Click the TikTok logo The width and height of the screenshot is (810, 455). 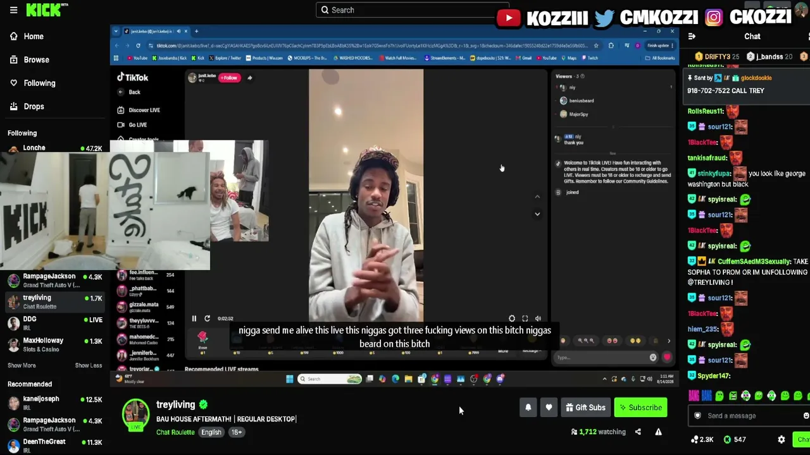[132, 77]
